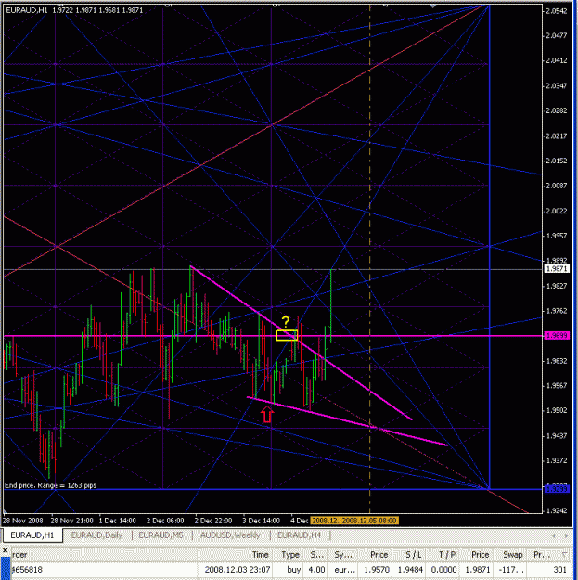This screenshot has width=578, height=580.
Task: Click the 2.0542 price scale value
Action: tap(557, 11)
